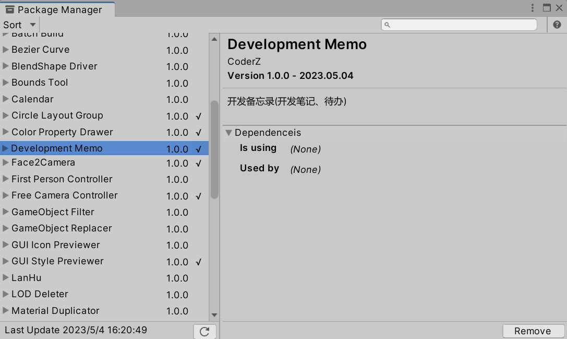Viewport: 567px width, 339px height.
Task: Expand Circle Layout Group arrow
Action: pos(5,115)
